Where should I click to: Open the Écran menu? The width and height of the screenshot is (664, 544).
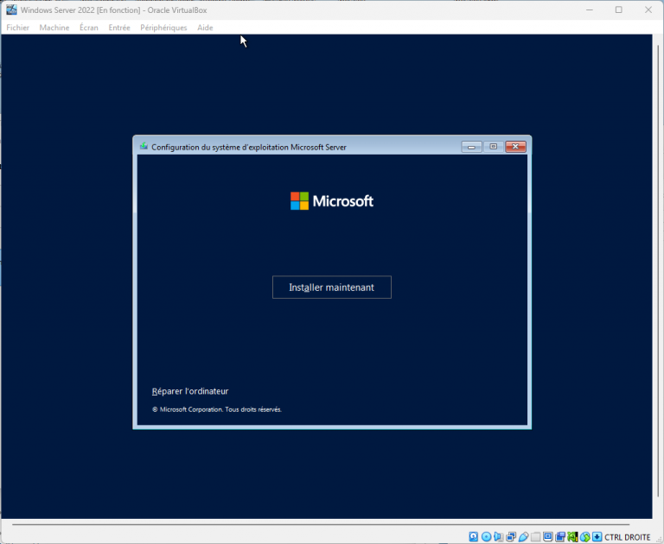[x=89, y=28]
